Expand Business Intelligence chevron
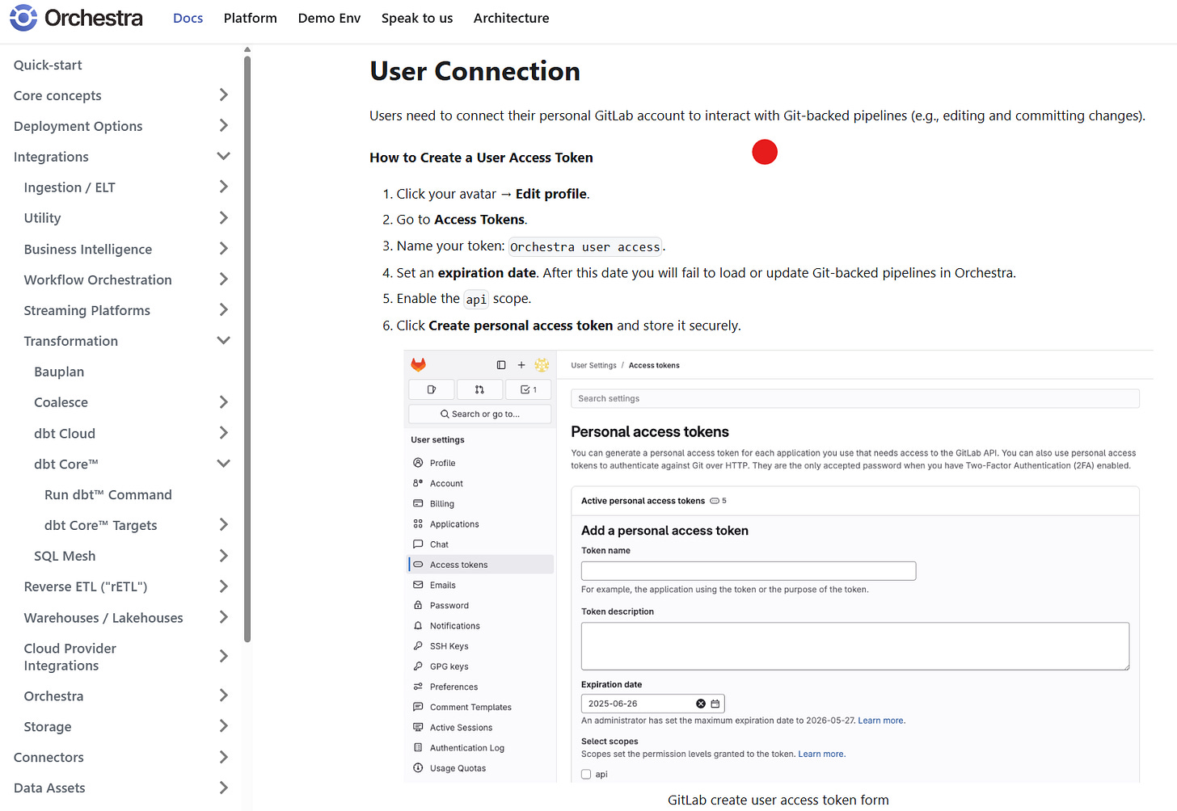The width and height of the screenshot is (1177, 811). tap(224, 249)
